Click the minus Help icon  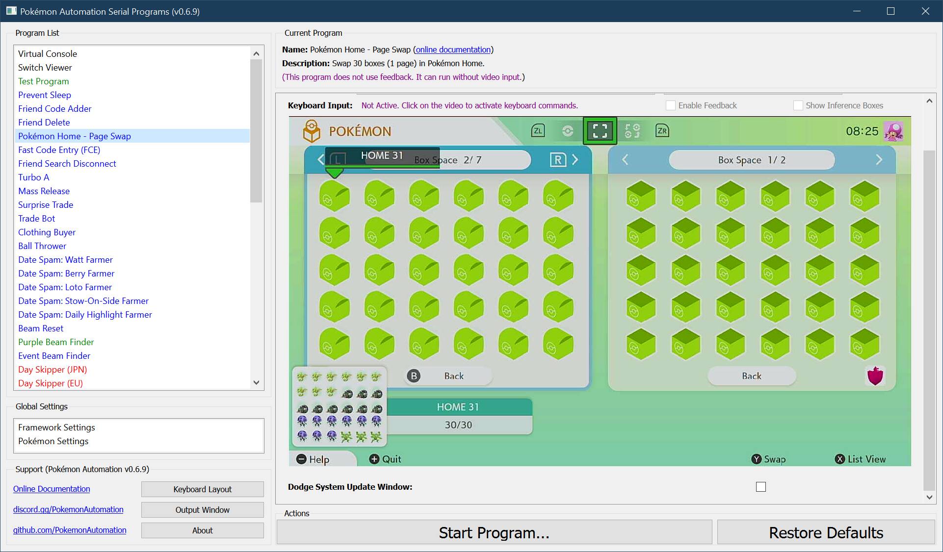[301, 459]
